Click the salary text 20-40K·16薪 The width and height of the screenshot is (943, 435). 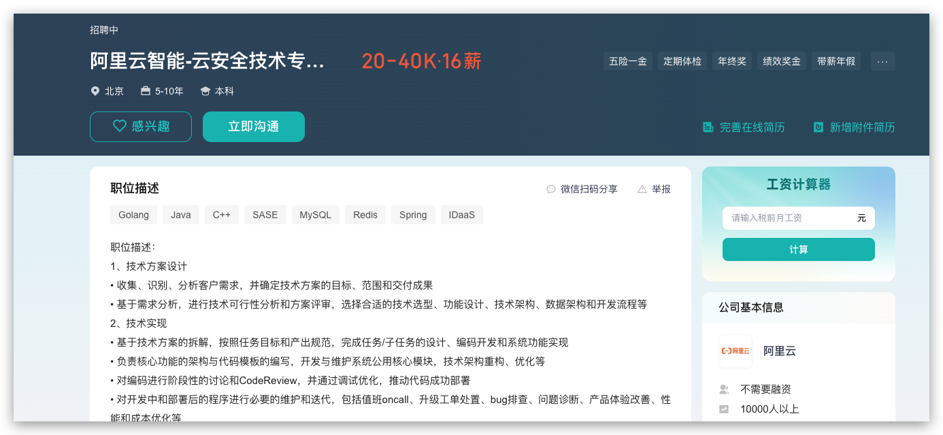[422, 61]
